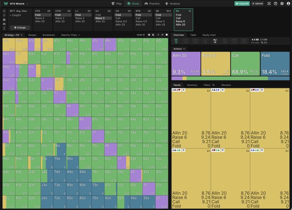Open the Reports: Flops dropdown
Image resolution: width=292 pixels, height=210 pixels.
point(70,35)
